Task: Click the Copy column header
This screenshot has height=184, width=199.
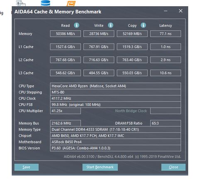Action: pyautogui.click(x=132, y=26)
